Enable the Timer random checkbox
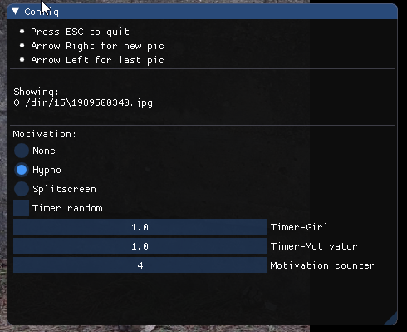 22,208
